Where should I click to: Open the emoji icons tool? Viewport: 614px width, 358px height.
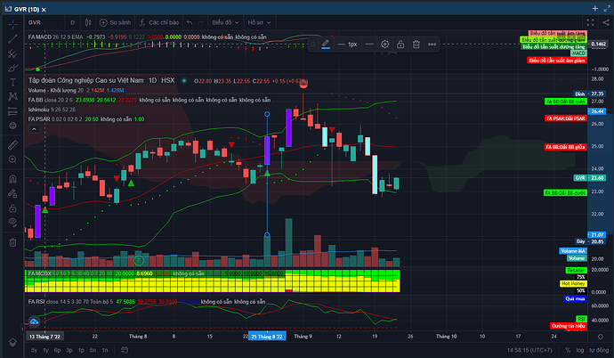[x=11, y=127]
